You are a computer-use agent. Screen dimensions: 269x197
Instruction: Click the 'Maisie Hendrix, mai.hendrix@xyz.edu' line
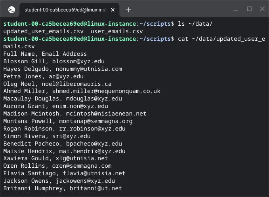click(x=64, y=151)
